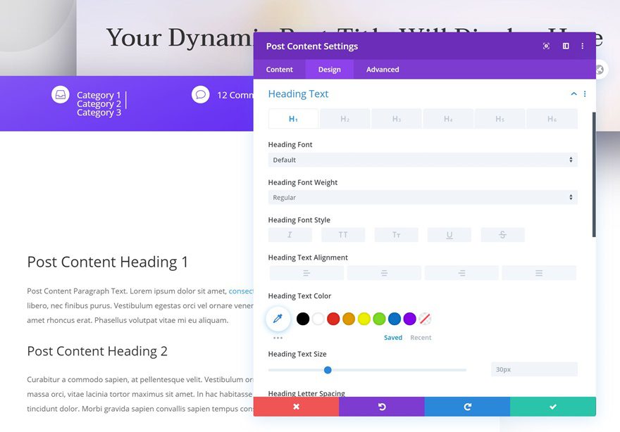The image size is (620, 432).
Task: Switch to the Content tab
Action: click(279, 69)
